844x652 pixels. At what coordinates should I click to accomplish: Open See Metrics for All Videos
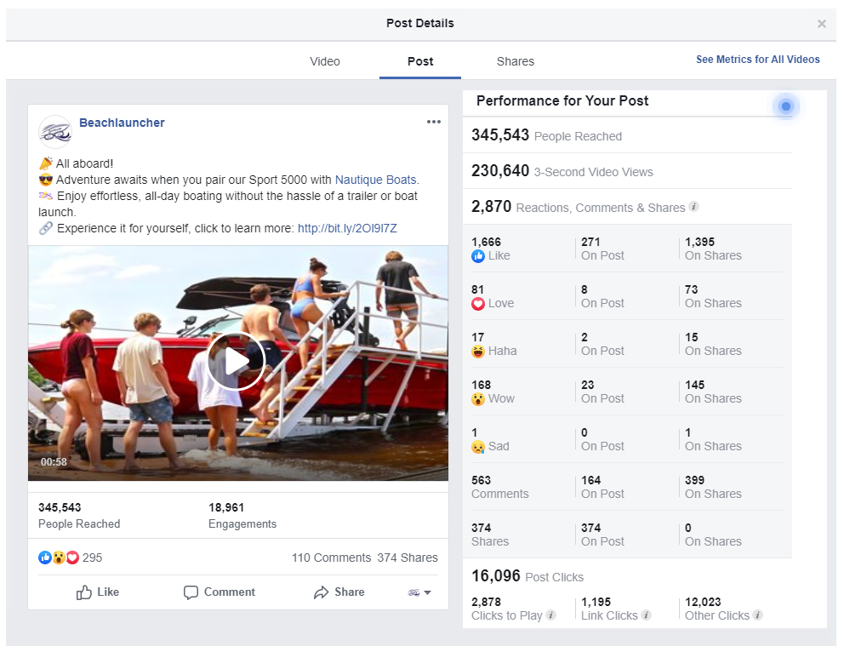(x=757, y=60)
